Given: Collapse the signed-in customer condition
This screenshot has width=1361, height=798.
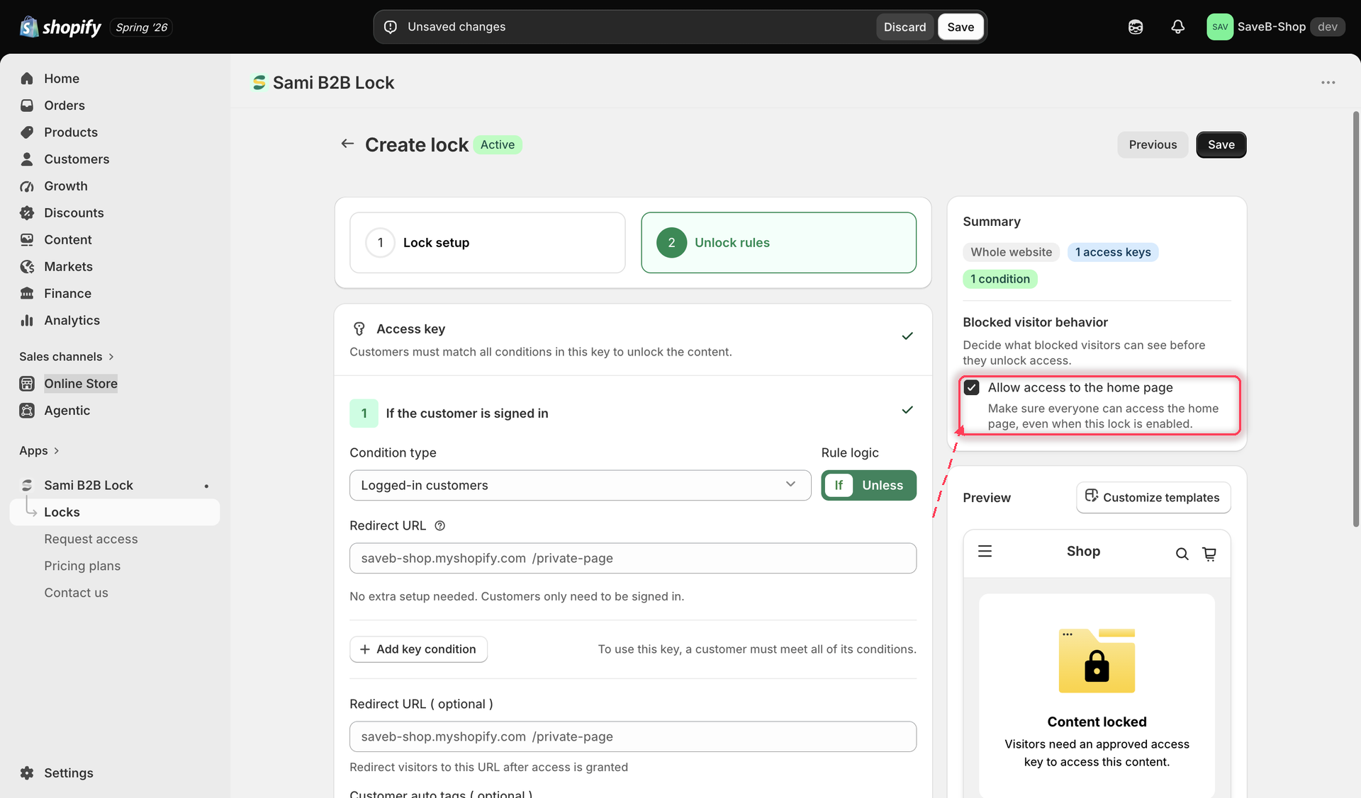Looking at the screenshot, I should [x=907, y=410].
